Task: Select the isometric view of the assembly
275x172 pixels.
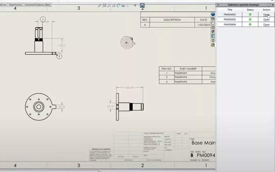Action: click(127, 41)
